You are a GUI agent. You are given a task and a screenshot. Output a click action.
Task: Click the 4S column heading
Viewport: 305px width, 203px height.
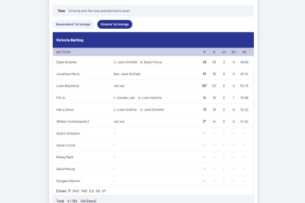[224, 52]
